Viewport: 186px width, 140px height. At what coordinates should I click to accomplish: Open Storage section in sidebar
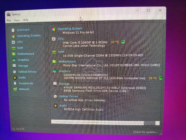point(23,66)
